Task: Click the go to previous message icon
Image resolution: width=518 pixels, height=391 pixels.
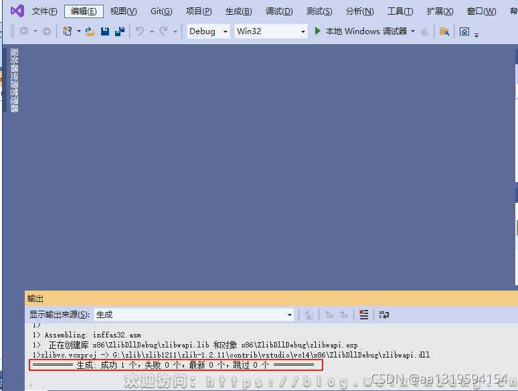Action: pos(329,315)
